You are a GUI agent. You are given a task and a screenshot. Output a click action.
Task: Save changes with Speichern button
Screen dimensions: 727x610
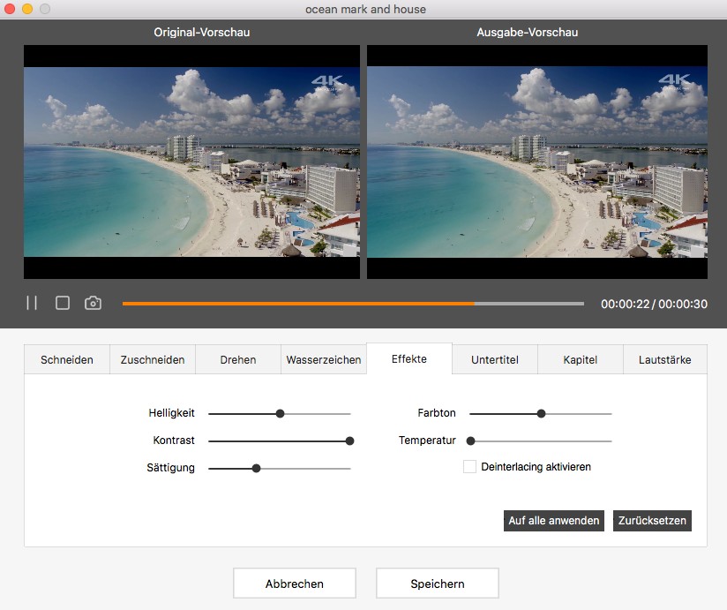(438, 584)
